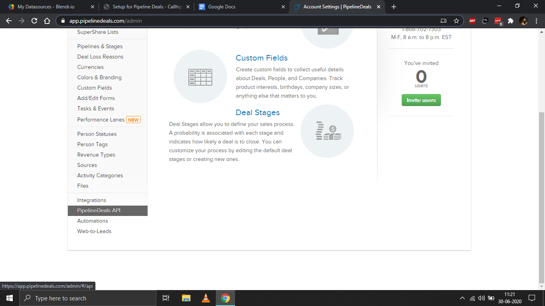
Task: Click the Custom Fields table icon
Action: tap(200, 77)
